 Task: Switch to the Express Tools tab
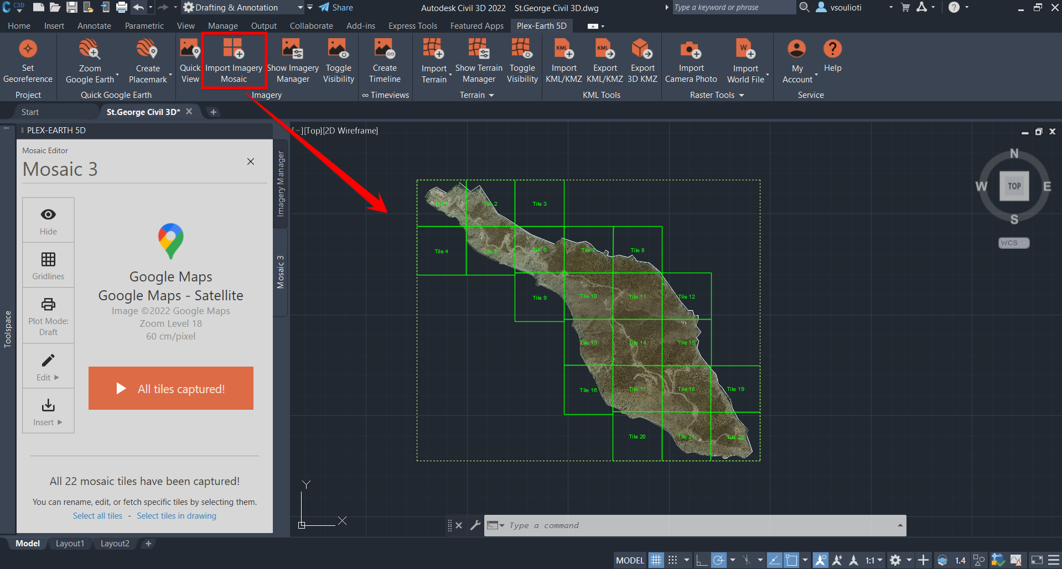[x=413, y=26]
